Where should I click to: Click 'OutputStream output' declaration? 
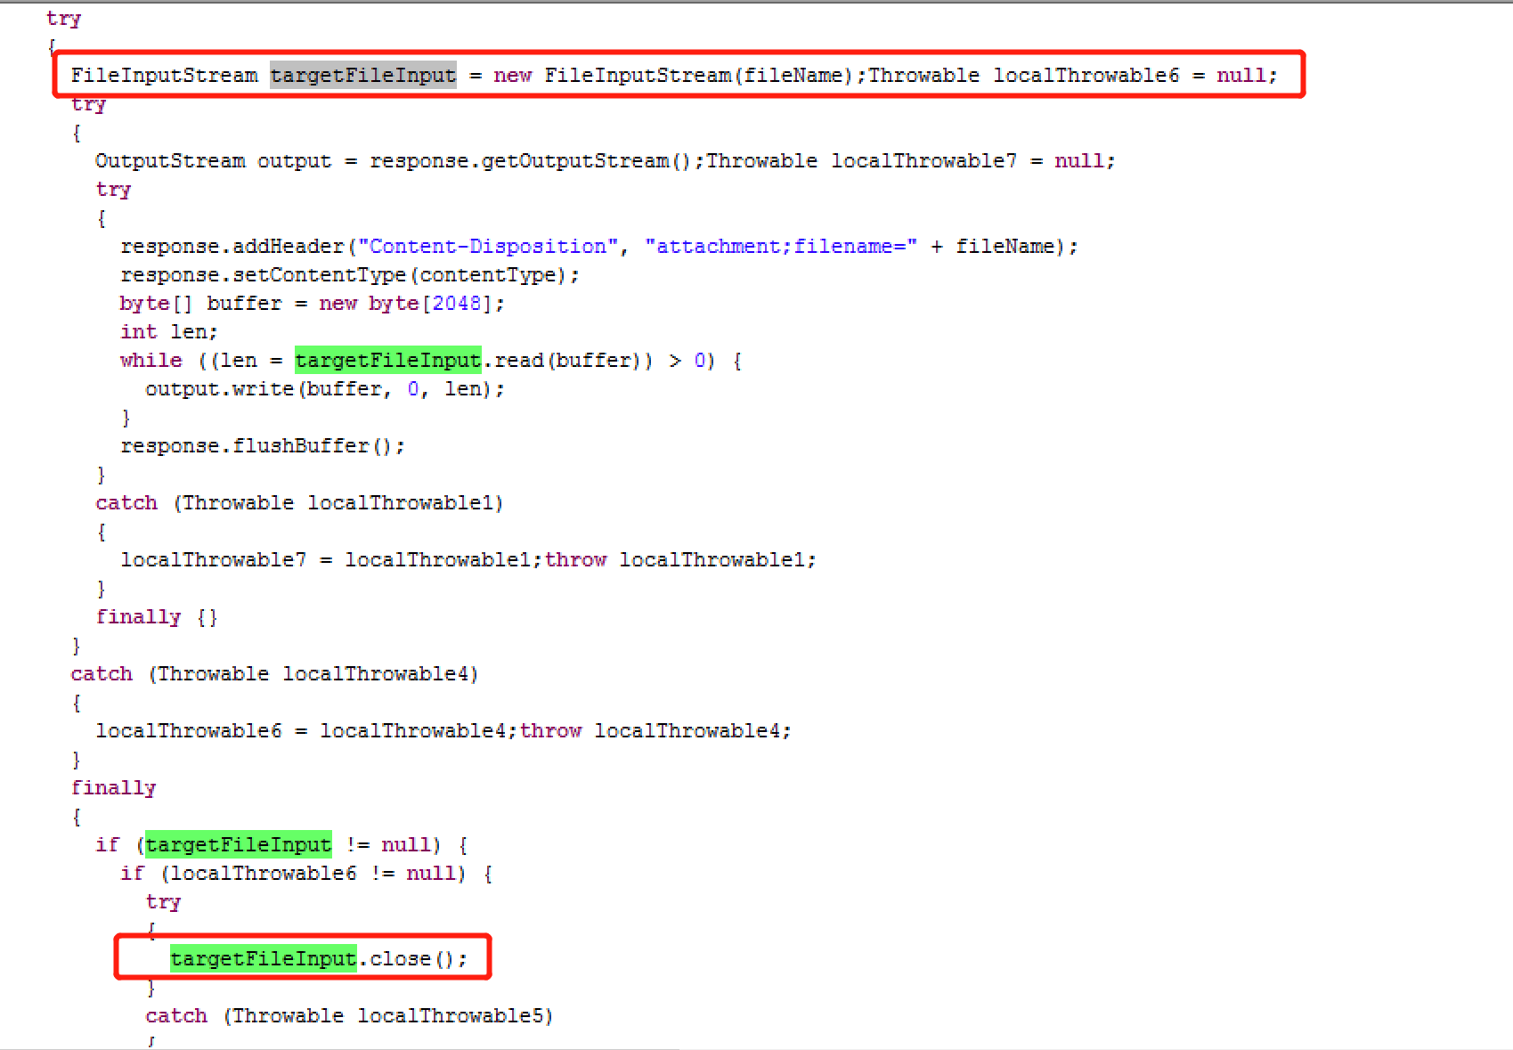pos(213,161)
